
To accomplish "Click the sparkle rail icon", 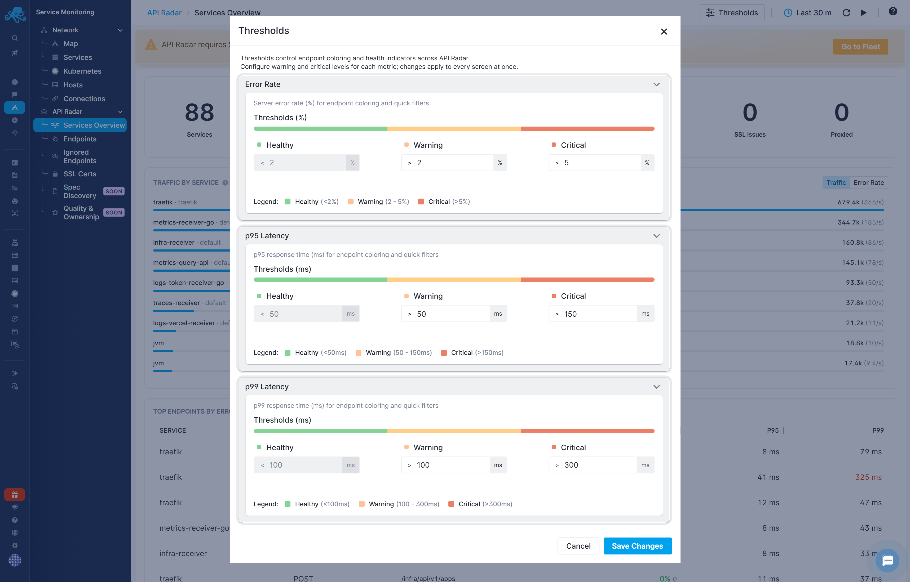I will (15, 373).
